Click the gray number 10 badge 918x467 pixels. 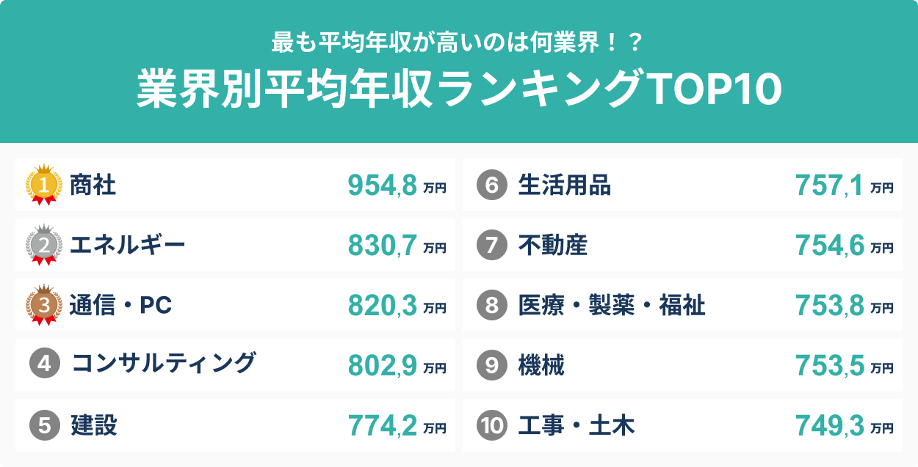click(492, 426)
